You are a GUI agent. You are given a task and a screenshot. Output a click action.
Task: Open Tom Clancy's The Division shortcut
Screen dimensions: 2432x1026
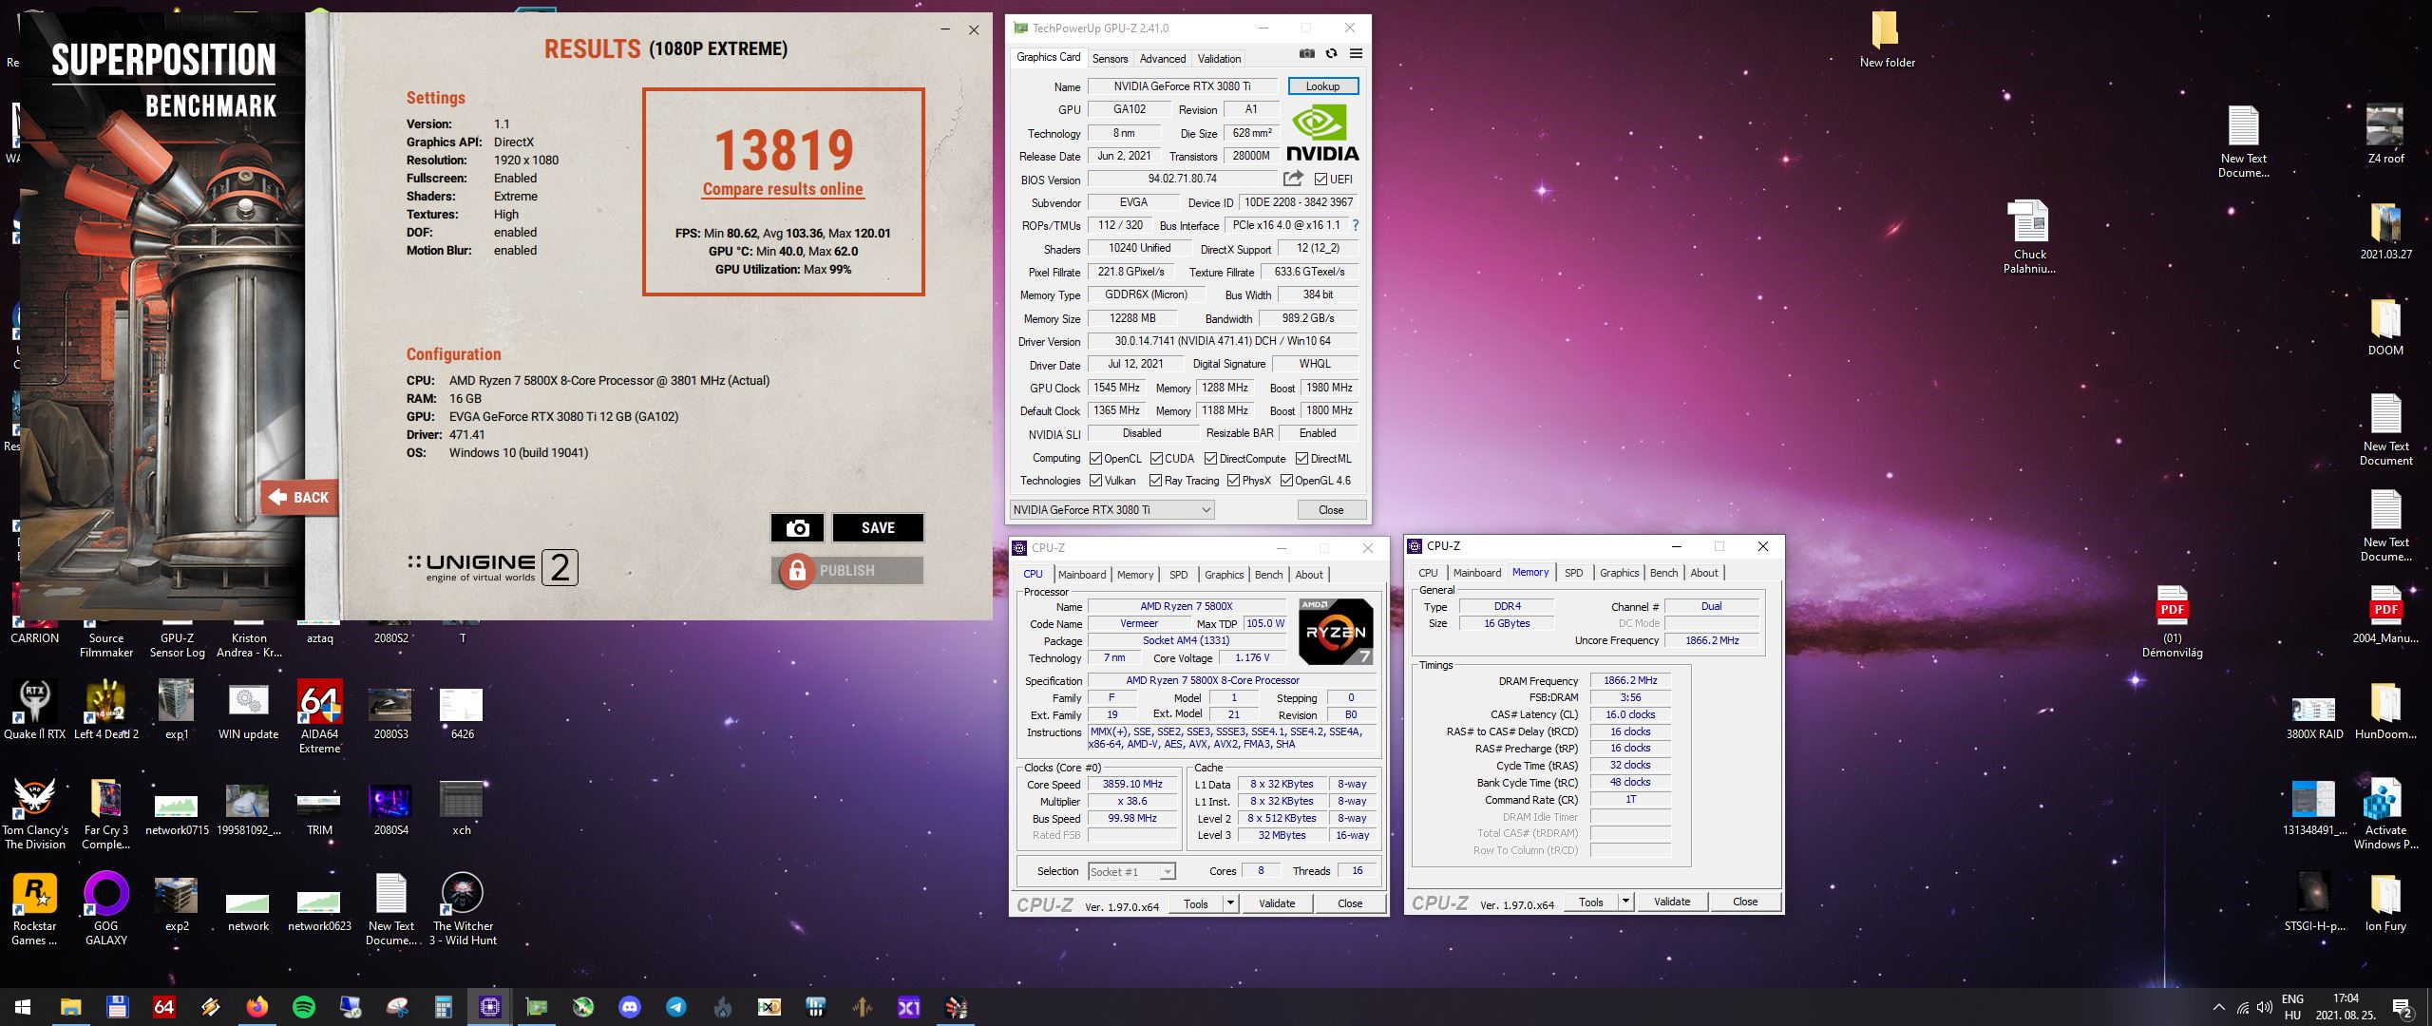[x=34, y=813]
